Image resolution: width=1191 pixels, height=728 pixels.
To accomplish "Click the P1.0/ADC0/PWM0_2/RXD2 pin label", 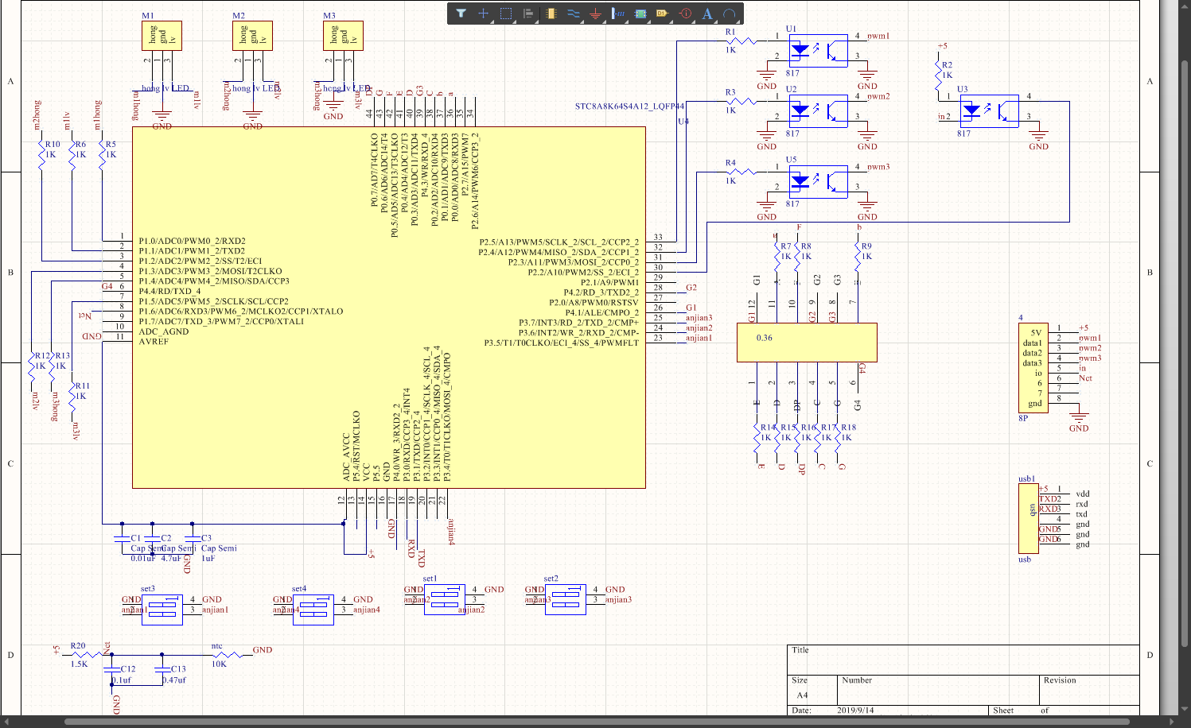I will (x=193, y=241).
